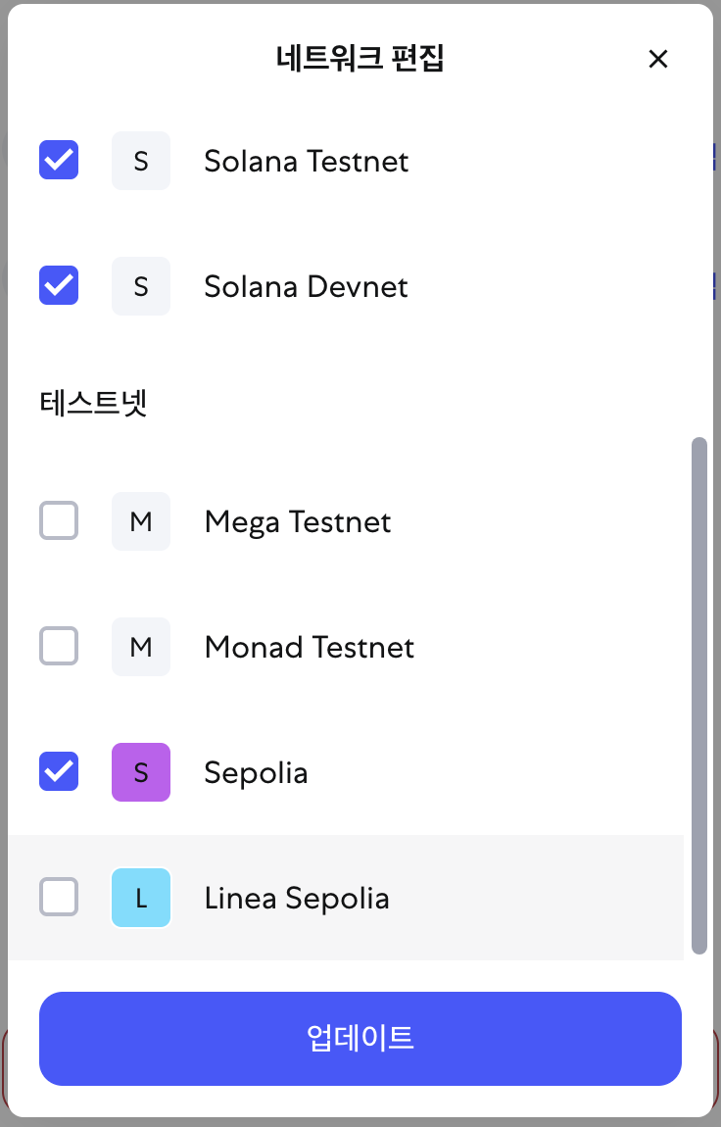Select the Linea Sepolia network label

[x=297, y=898]
